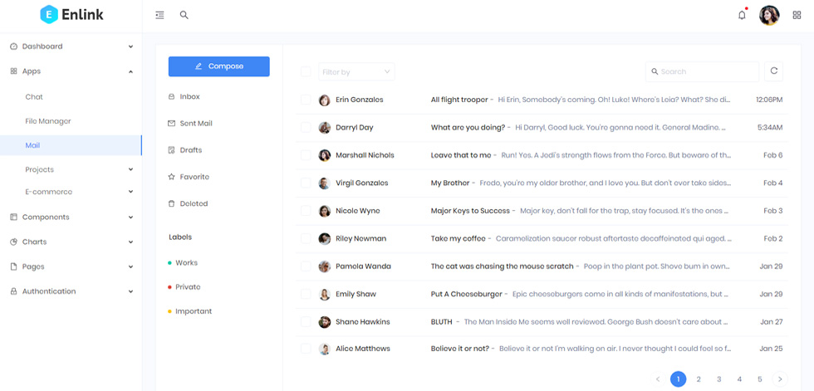Screen dimensions: 814x391
Task: Tick the select-all mail checkbox
Action: point(306,71)
